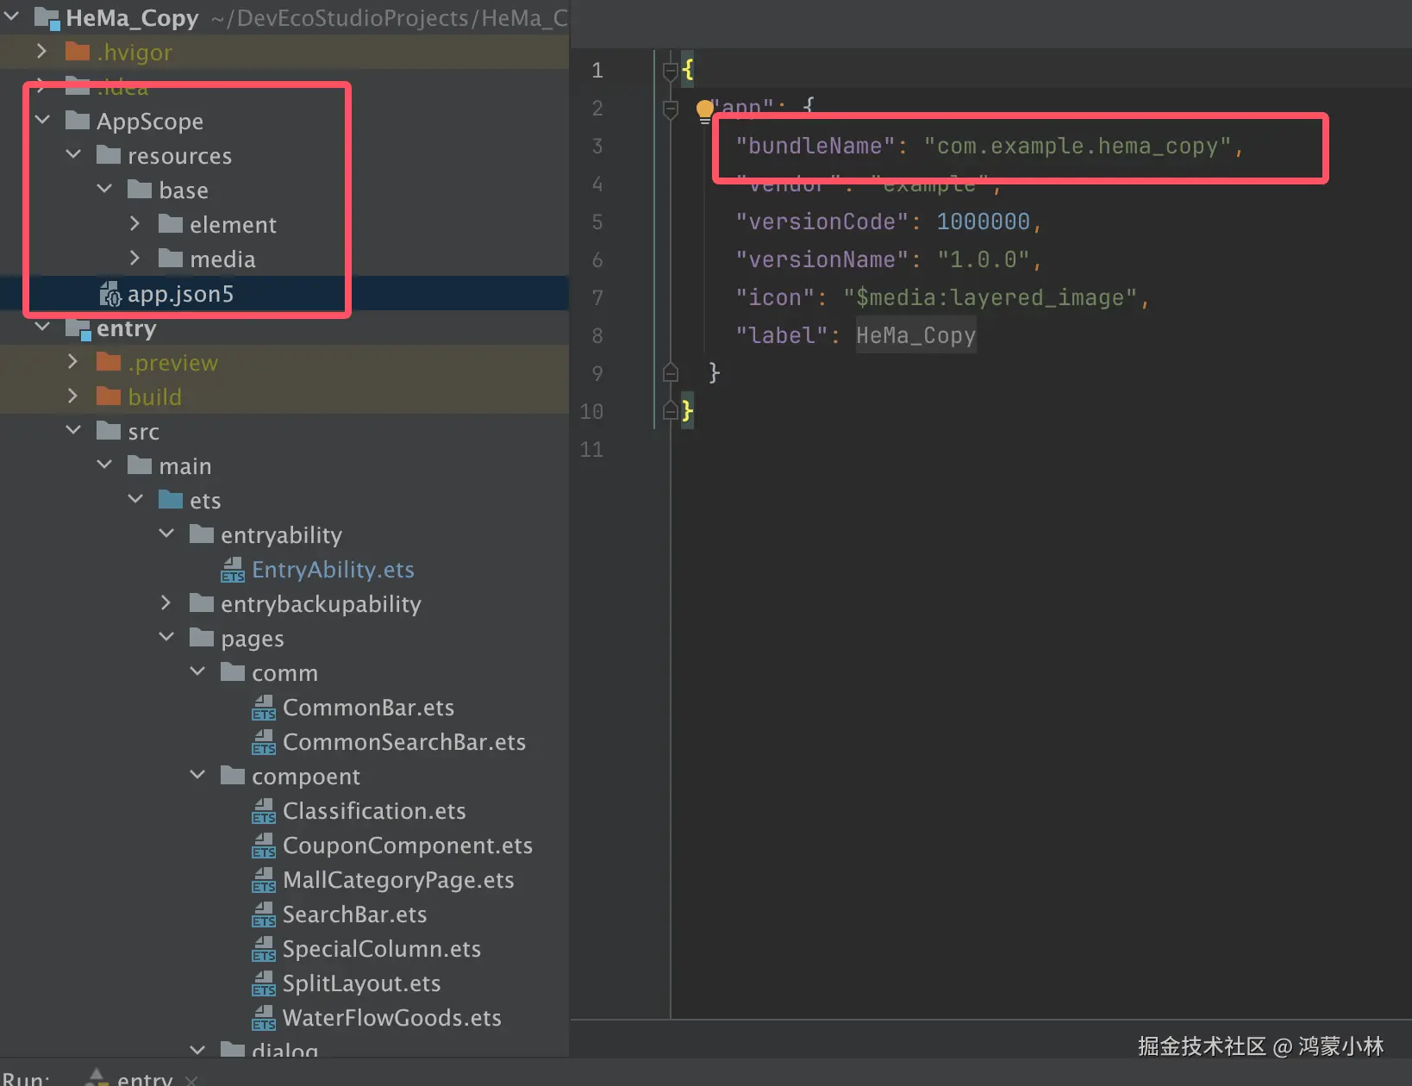
Task: Collapse the HeMa_Copy project root node
Action: pyautogui.click(x=12, y=16)
